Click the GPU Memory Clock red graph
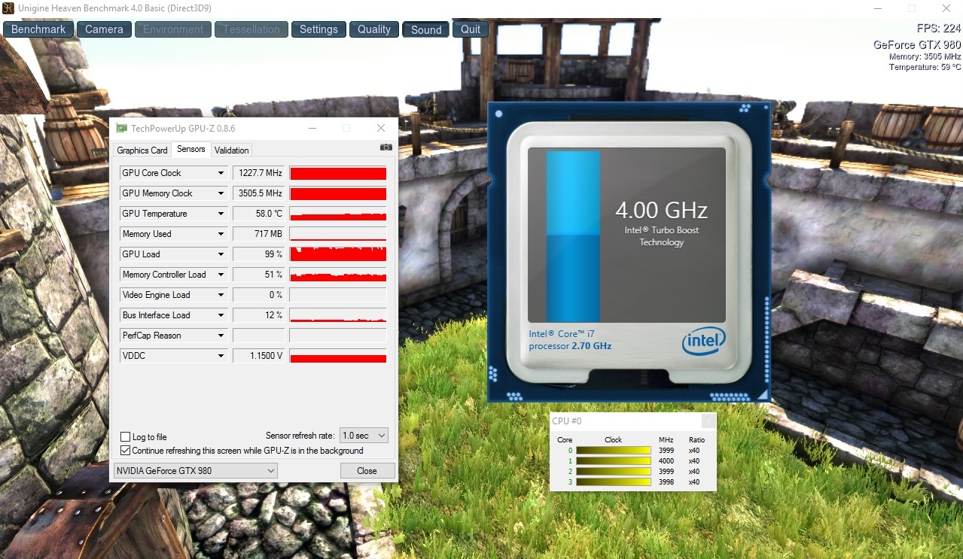The width and height of the screenshot is (963, 559). point(338,193)
